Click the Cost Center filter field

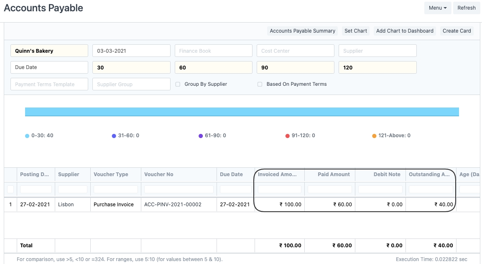(x=295, y=51)
